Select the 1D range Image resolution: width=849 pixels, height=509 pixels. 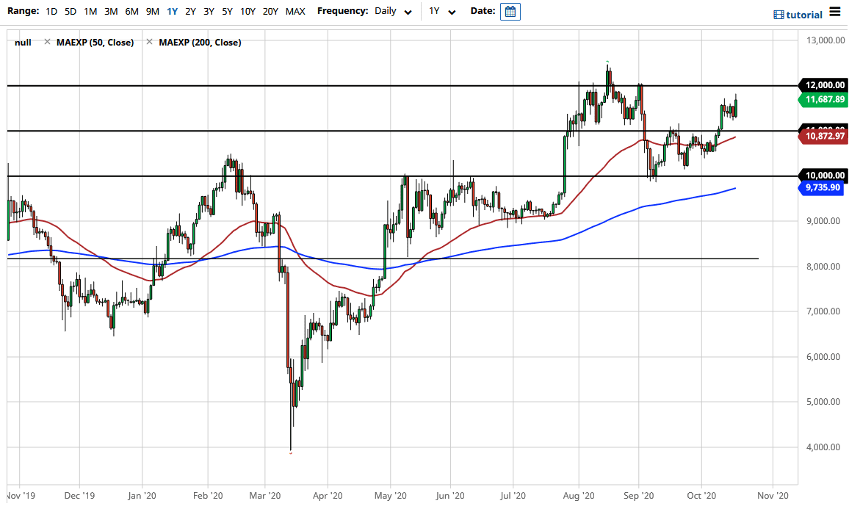click(51, 11)
